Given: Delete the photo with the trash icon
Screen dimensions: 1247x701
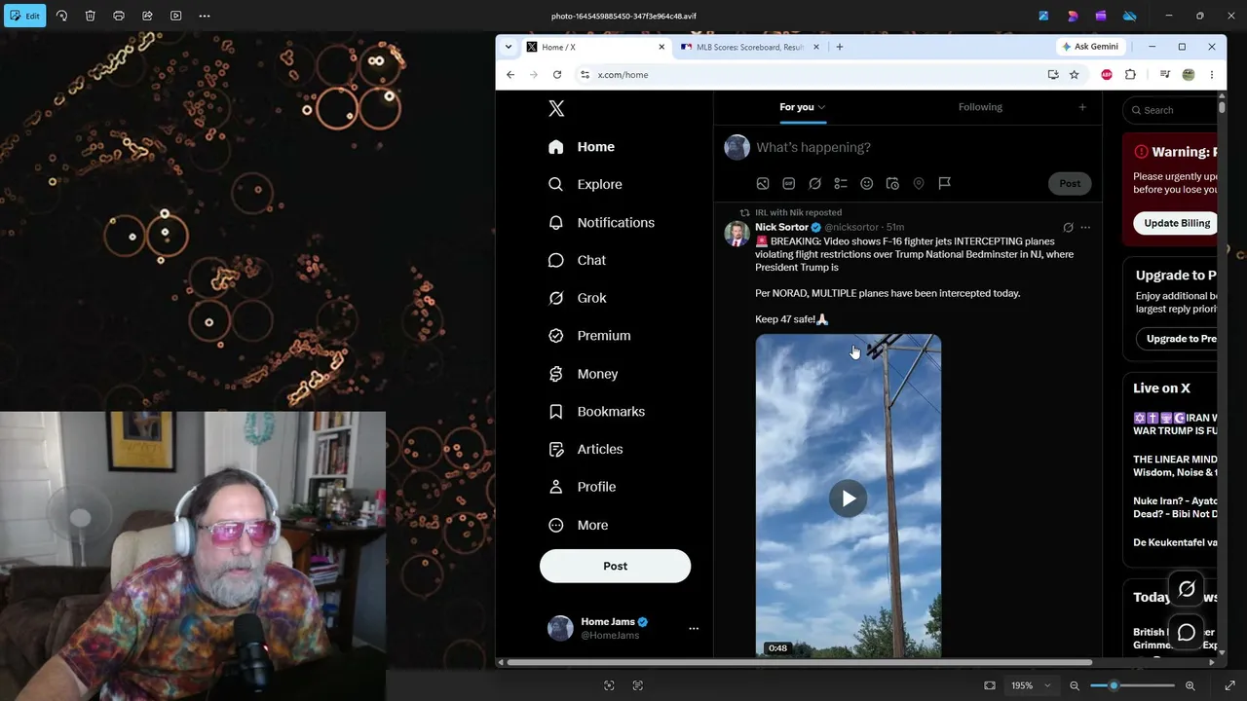Looking at the screenshot, I should tap(90, 16).
